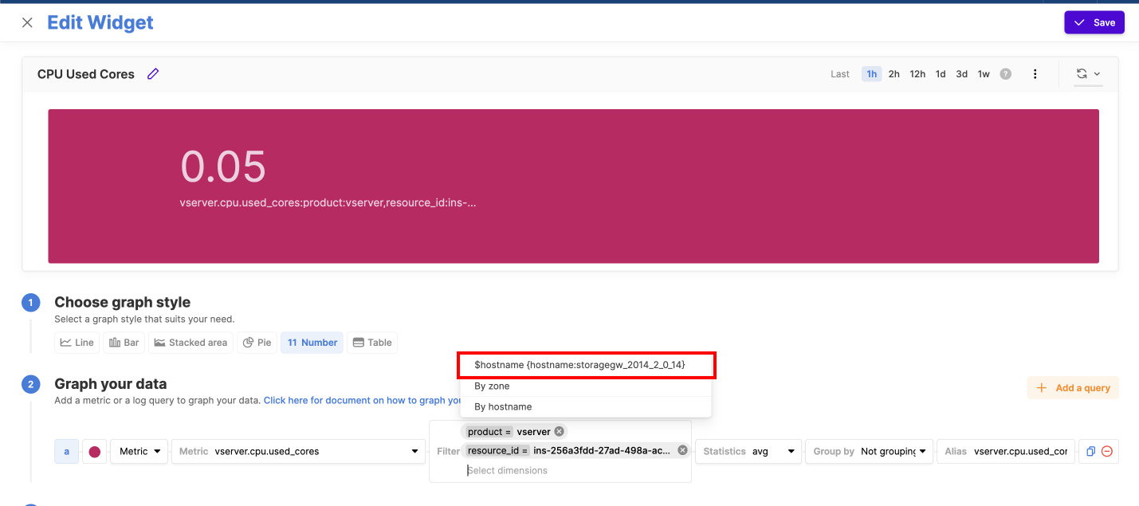Select the $hostname option in suggestion list
Image resolution: width=1139 pixels, height=506 pixels.
[586, 365]
